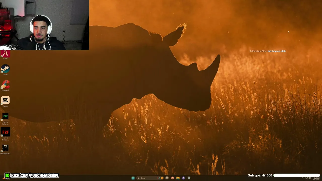Expand the hidden system tray icons

pos(303,178)
